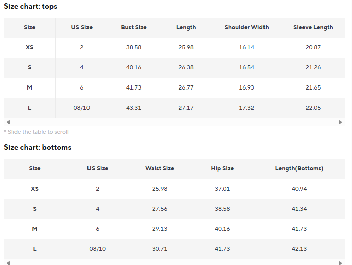Click right scroll arrow under bottoms table

tap(340, 262)
